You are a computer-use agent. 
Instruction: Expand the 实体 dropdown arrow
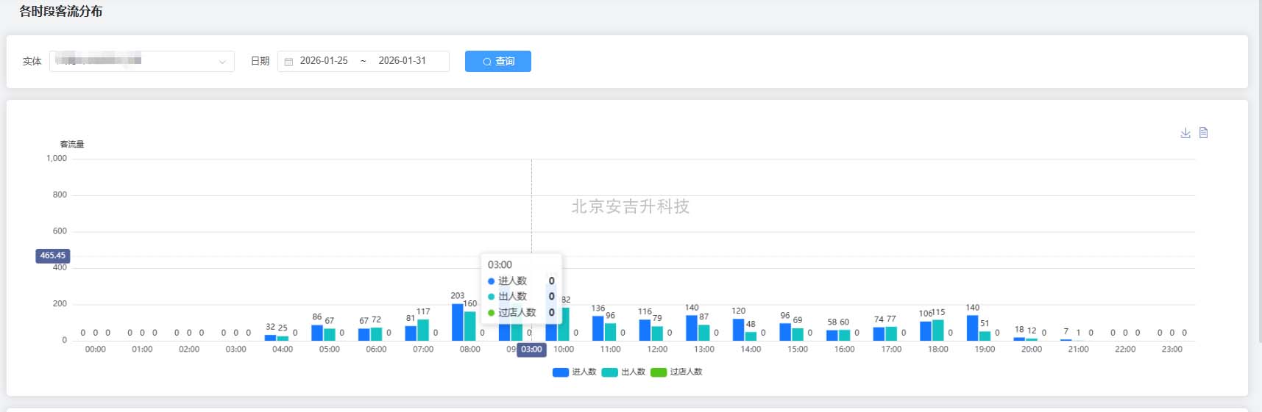pyautogui.click(x=222, y=62)
